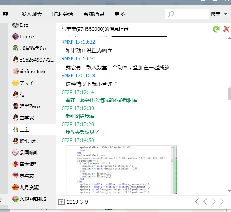The height and width of the screenshot is (212, 231).
Task: Click the CF2P 17:12:14 message header
Action: [78, 92]
